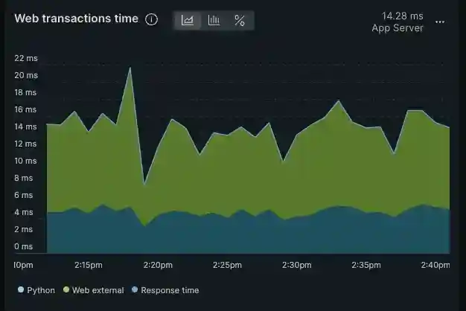Toggle the Response time legend series
466x311 pixels.
coord(165,290)
